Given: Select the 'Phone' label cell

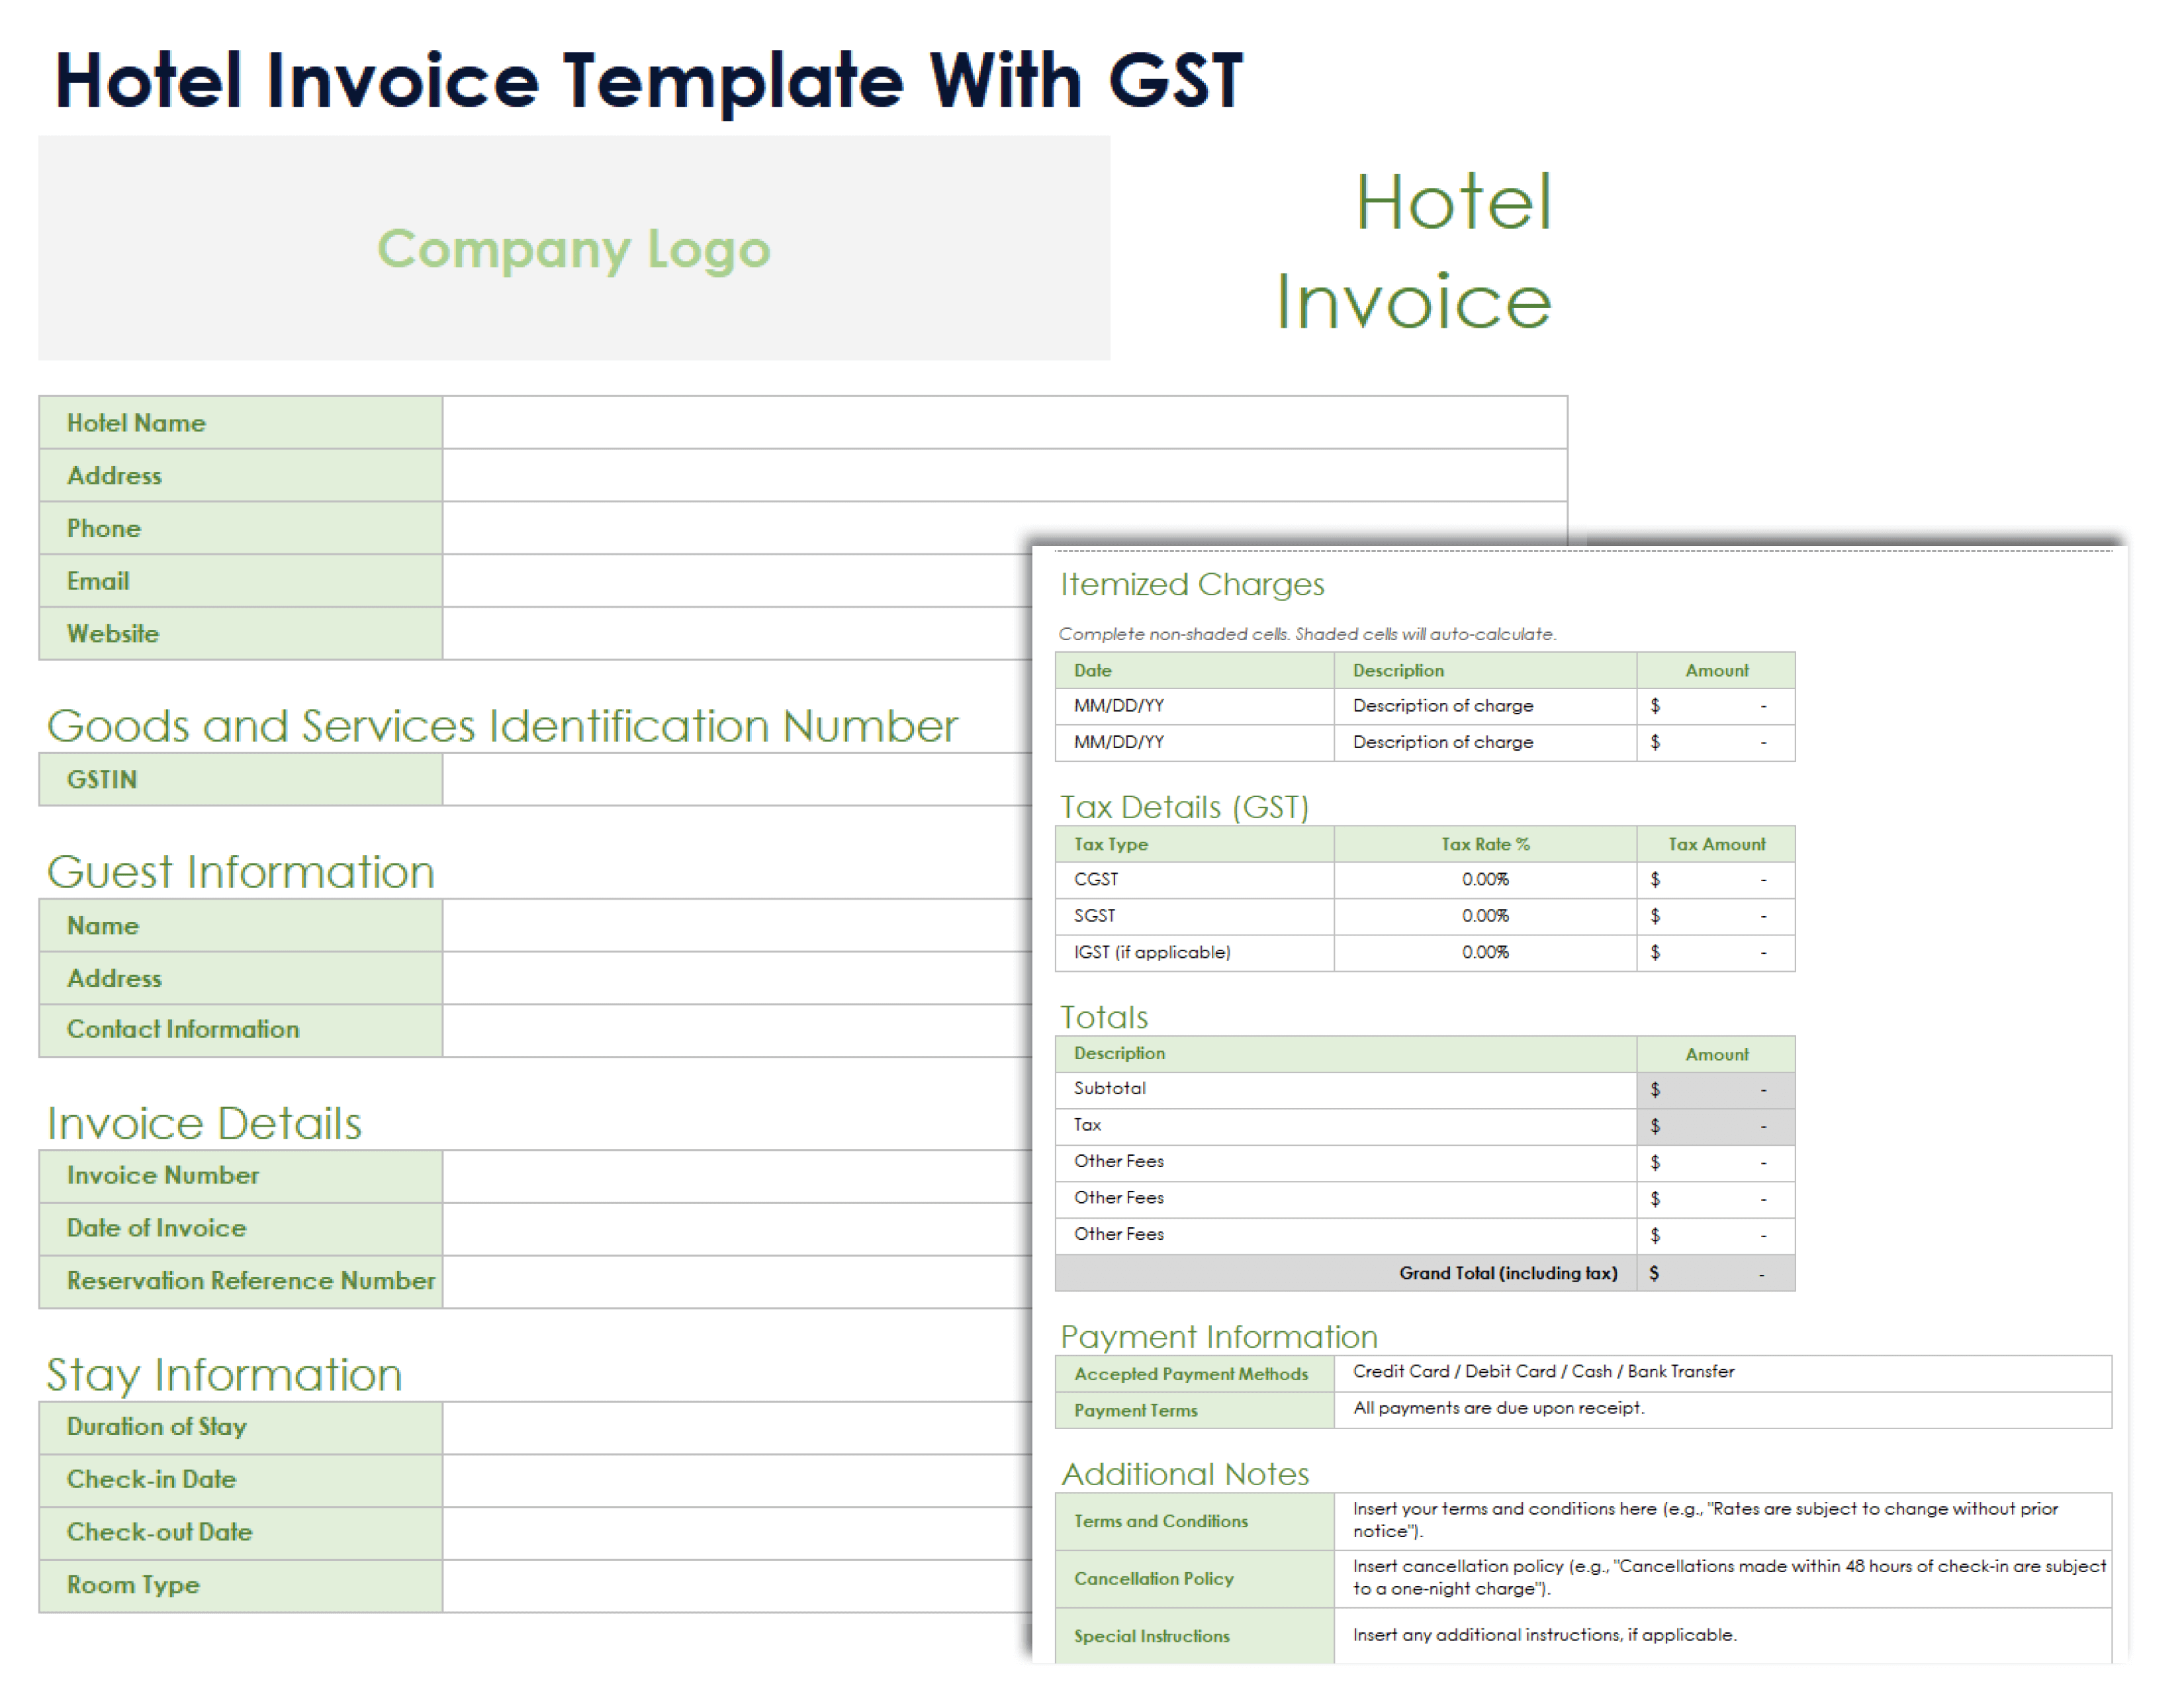Looking at the screenshot, I should click(x=241, y=529).
